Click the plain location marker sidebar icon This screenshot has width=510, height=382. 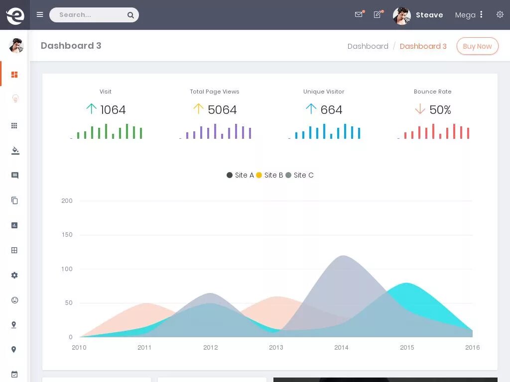coord(13,350)
